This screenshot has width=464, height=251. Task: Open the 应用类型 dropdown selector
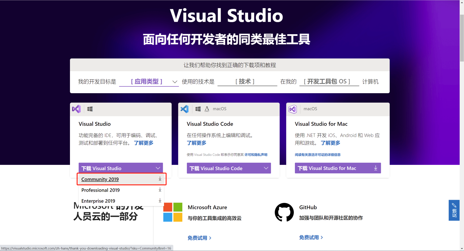[x=149, y=82]
